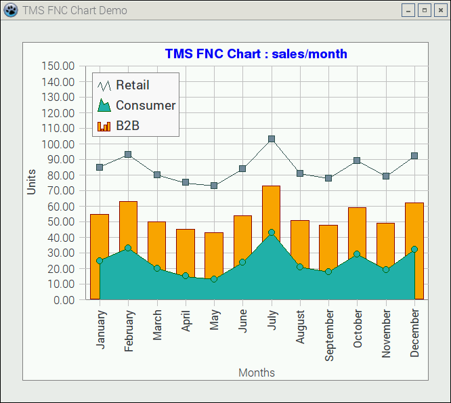
Task: Click the Retail square marker for May
Action: tap(214, 186)
